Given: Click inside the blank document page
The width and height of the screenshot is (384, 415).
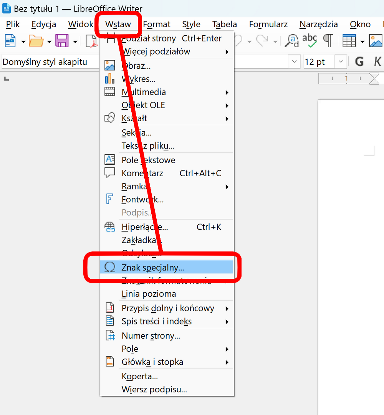Looking at the screenshot, I should (351, 257).
